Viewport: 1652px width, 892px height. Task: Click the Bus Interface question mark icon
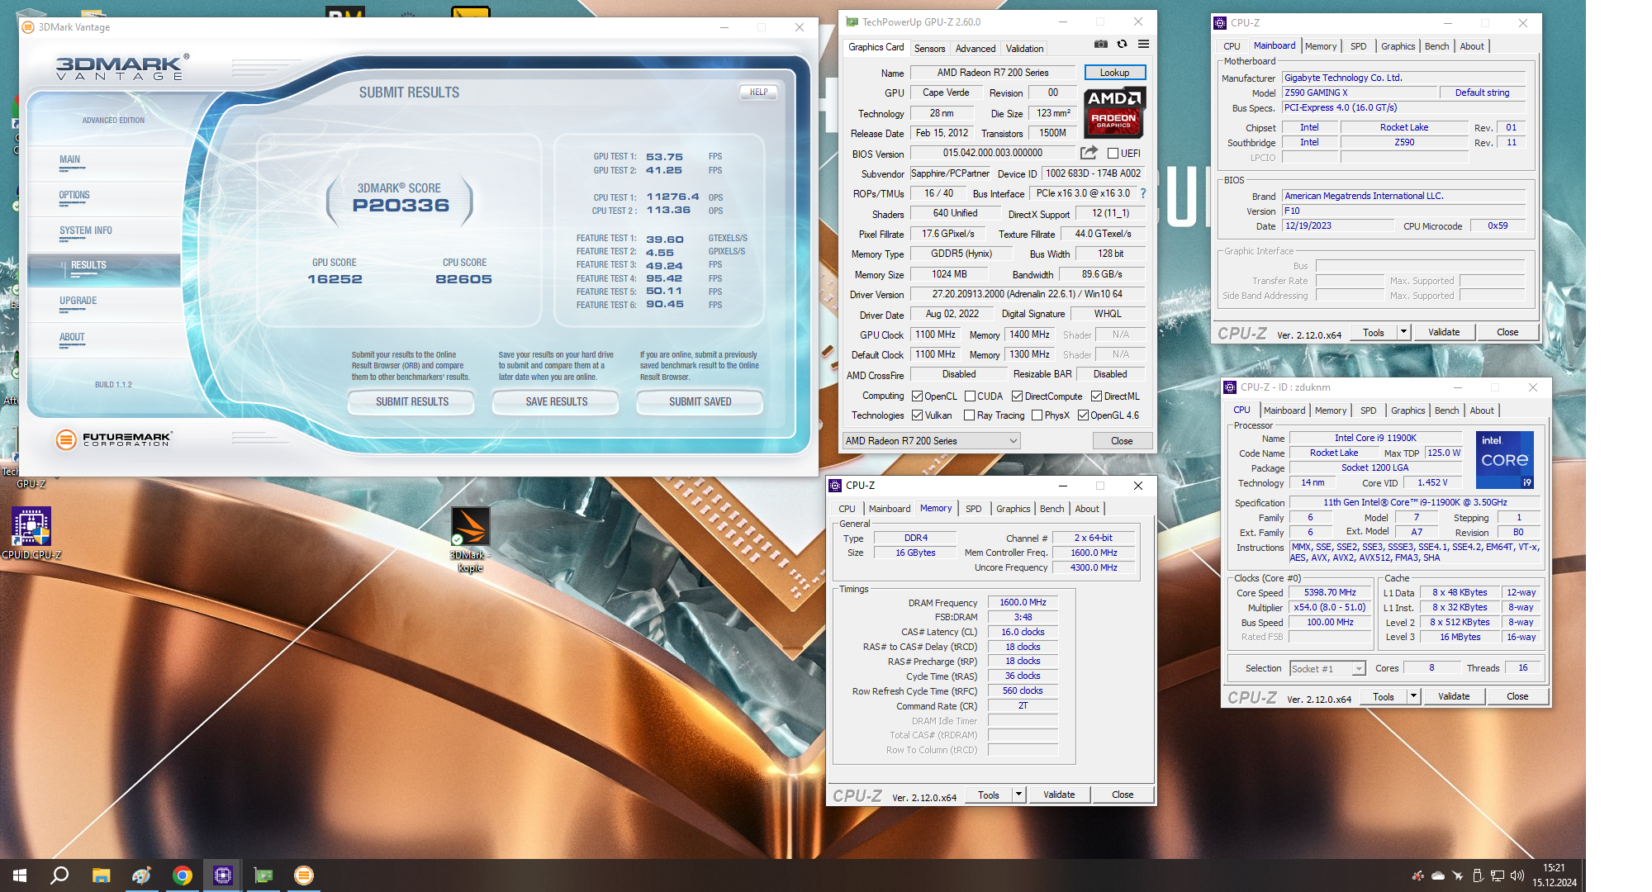coord(1143,193)
